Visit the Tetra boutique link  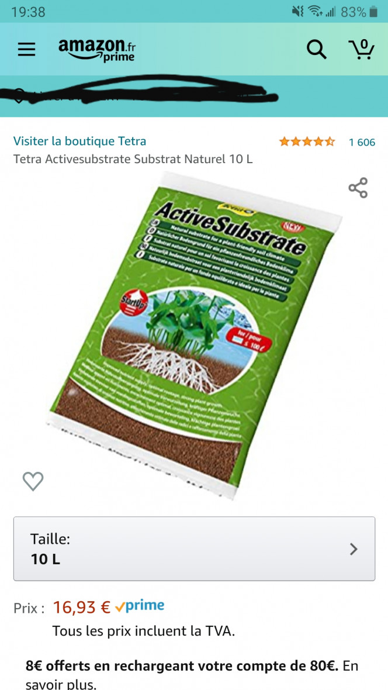point(79,142)
